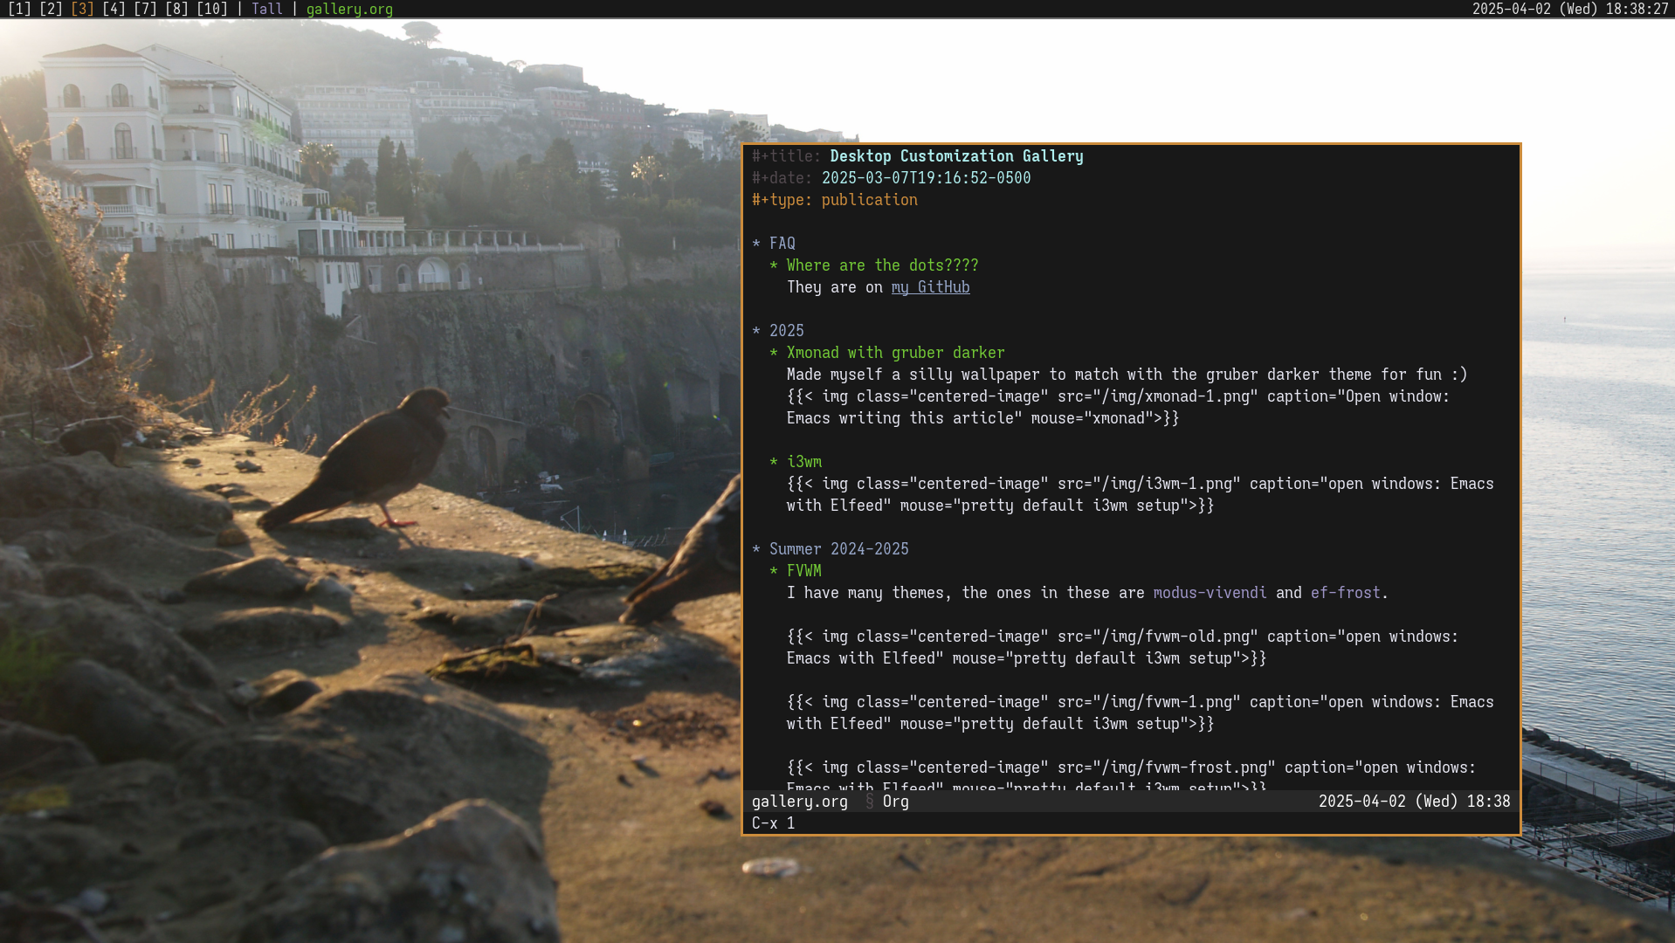Click the Org major mode indicator
This screenshot has height=943, width=1675.
tap(895, 802)
